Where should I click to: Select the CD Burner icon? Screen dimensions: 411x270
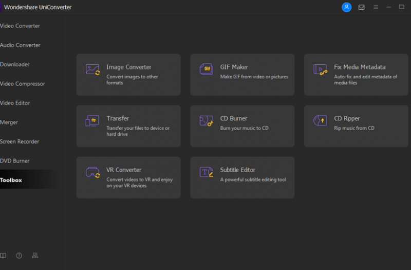(207, 121)
